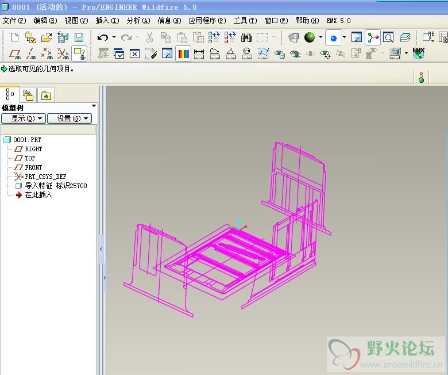This screenshot has height=375, width=448.
Task: Click the magnifier window zoom icon
Action: coord(388,37)
